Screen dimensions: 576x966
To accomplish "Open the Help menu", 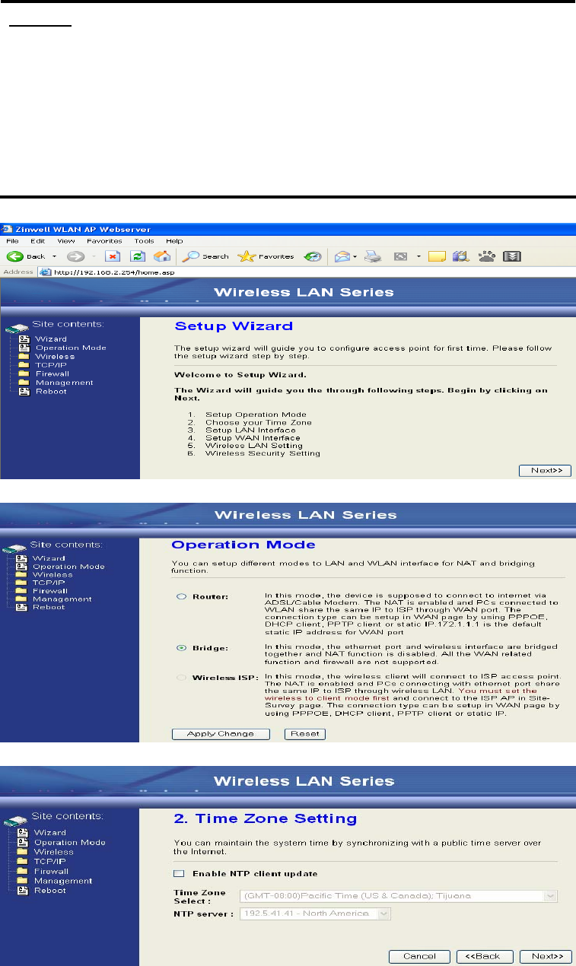I will tap(174, 241).
